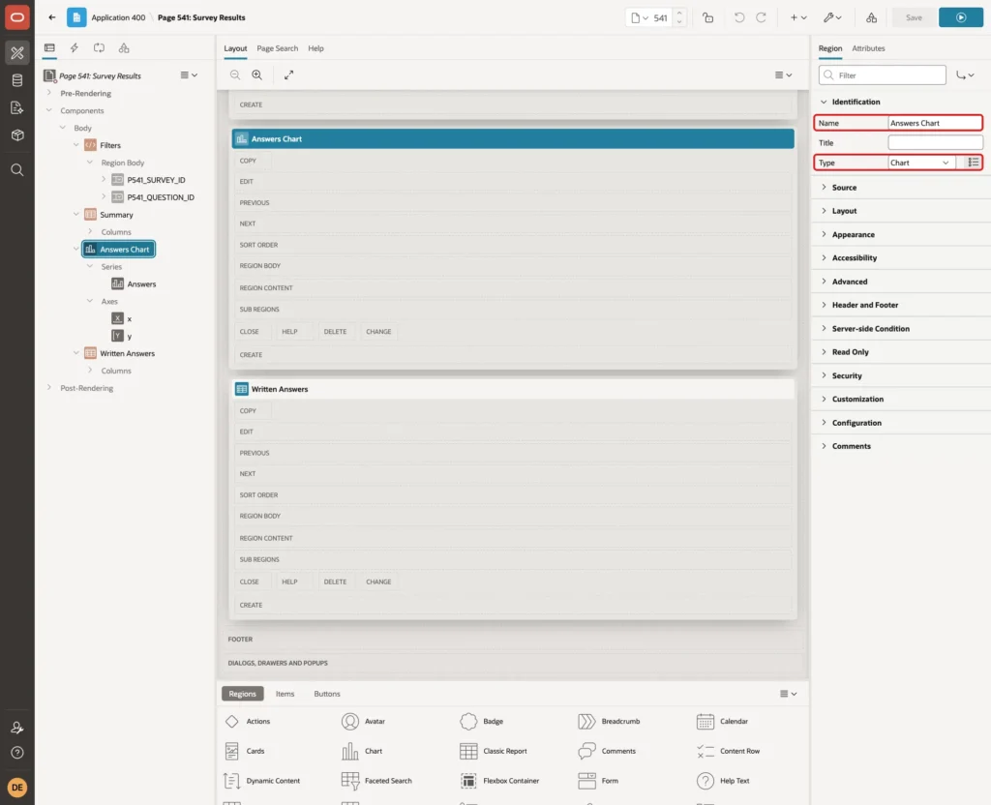
Task: Click the undo arrow in the toolbar
Action: point(738,17)
